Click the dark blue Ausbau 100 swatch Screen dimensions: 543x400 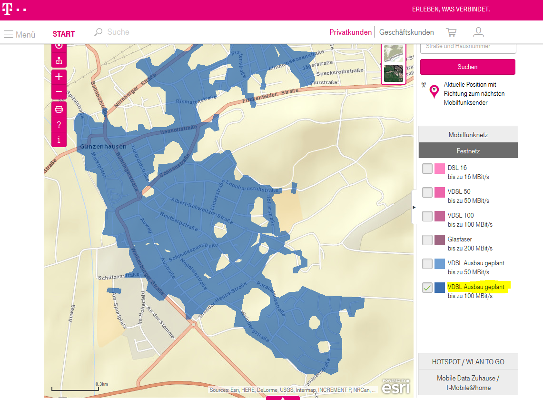439,288
